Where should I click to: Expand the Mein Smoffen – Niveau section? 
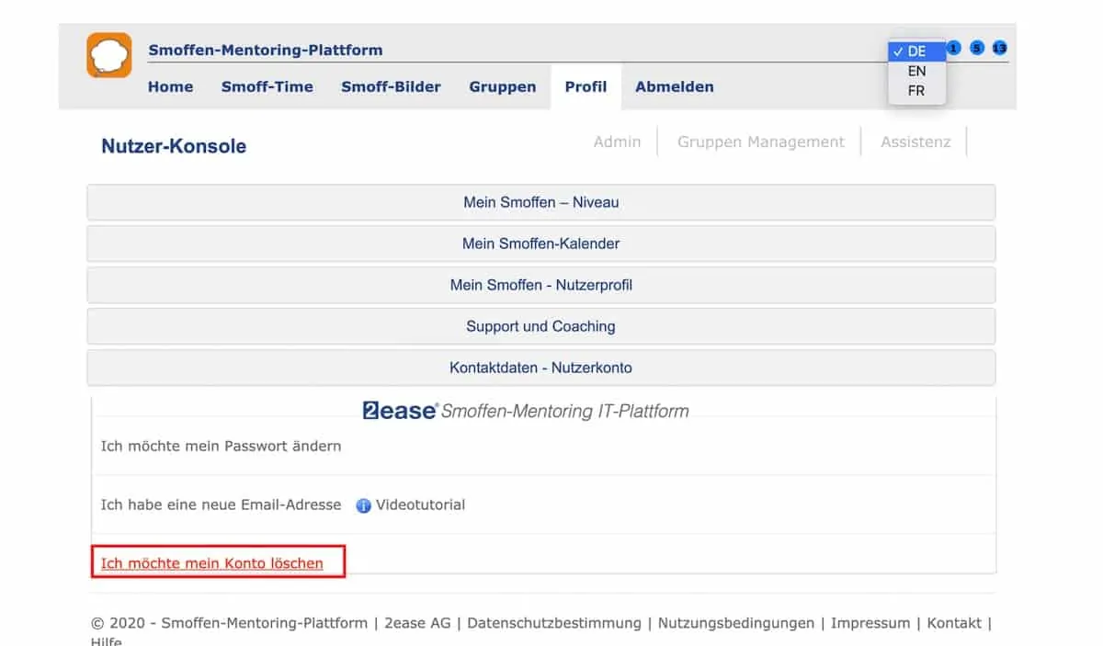coord(540,202)
